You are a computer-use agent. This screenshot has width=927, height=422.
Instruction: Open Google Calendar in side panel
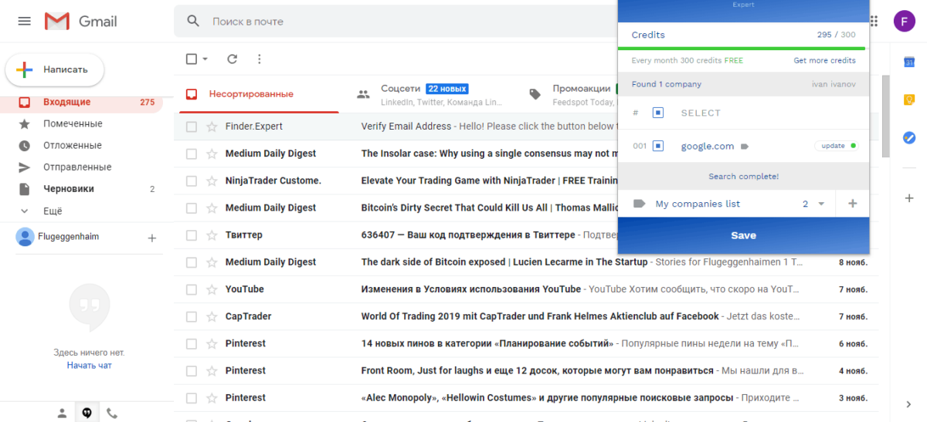click(909, 62)
